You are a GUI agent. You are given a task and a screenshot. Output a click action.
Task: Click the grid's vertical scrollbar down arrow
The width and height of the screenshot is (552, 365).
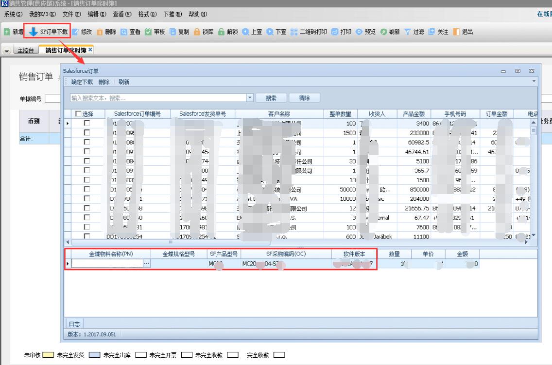click(x=534, y=235)
